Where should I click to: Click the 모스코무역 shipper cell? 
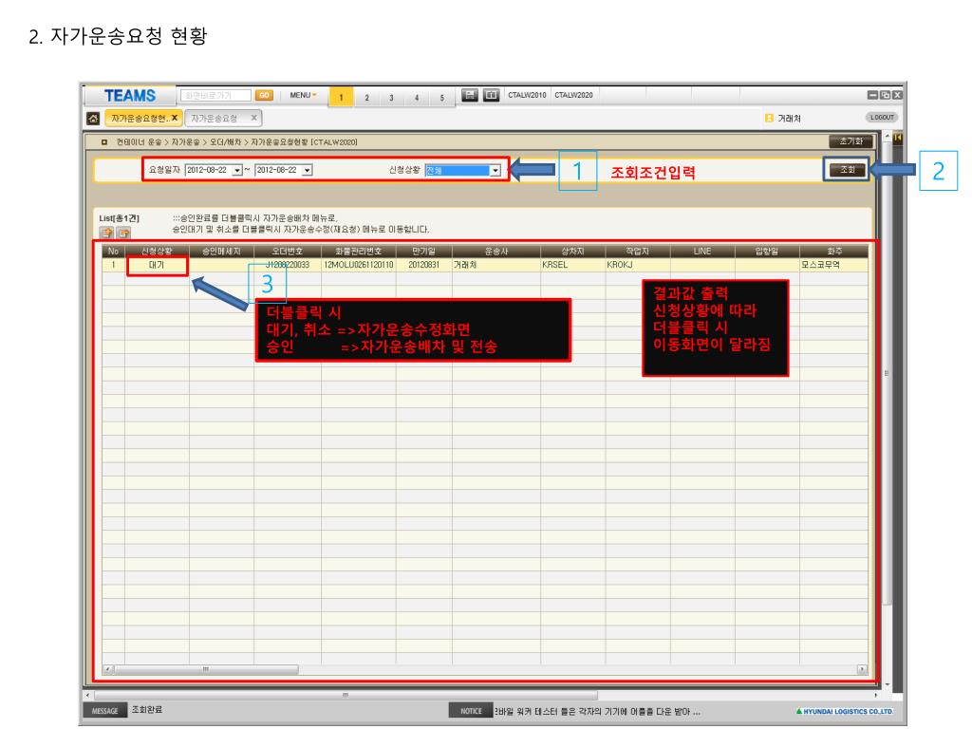tap(833, 265)
